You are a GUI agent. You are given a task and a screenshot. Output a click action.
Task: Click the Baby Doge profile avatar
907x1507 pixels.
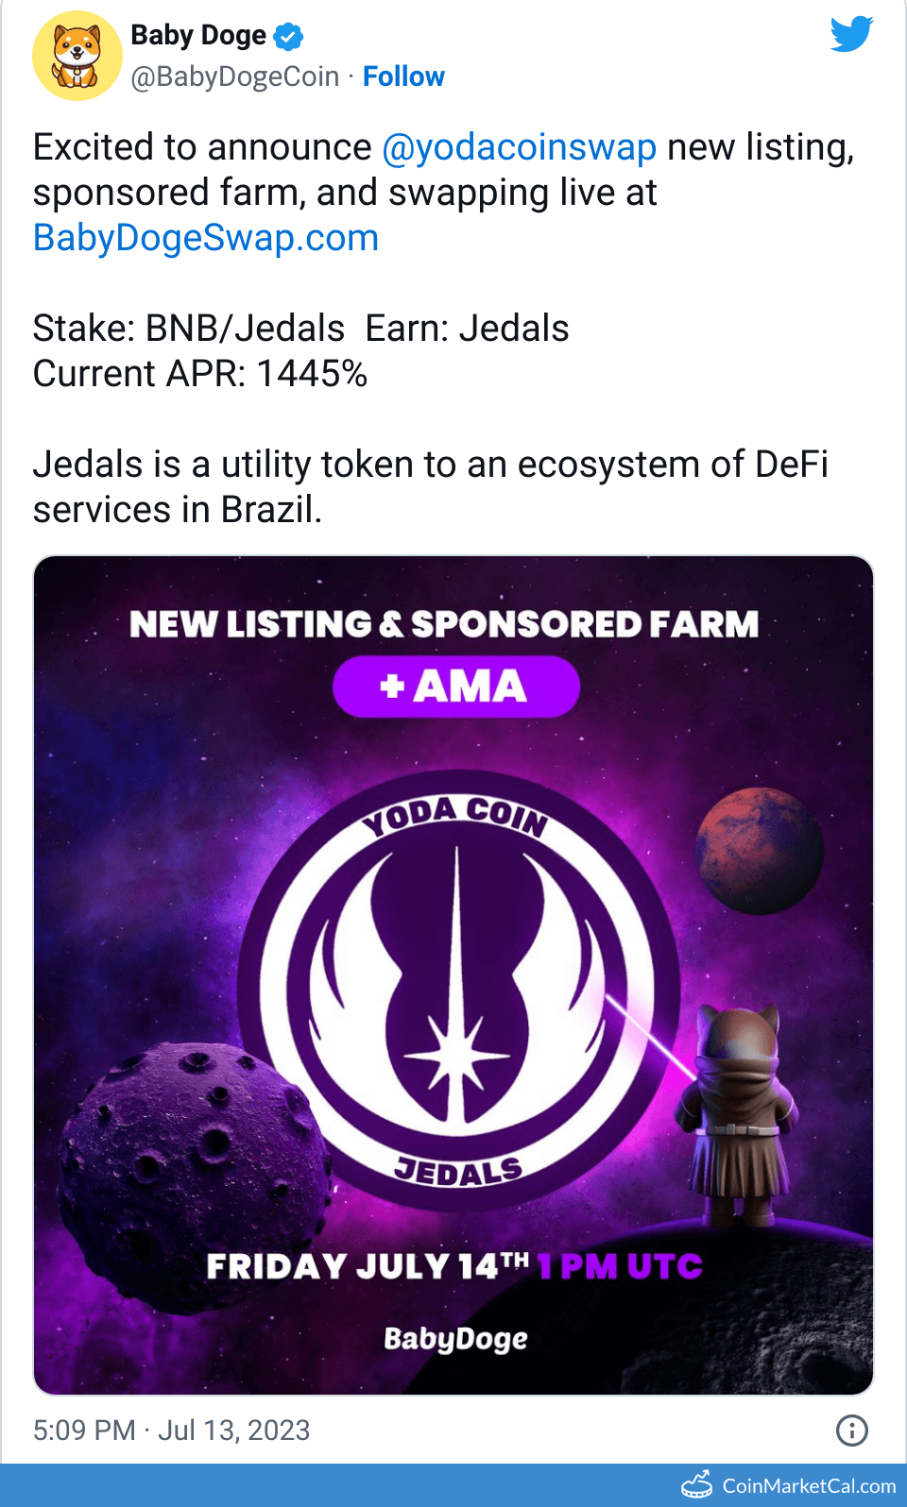[x=77, y=56]
